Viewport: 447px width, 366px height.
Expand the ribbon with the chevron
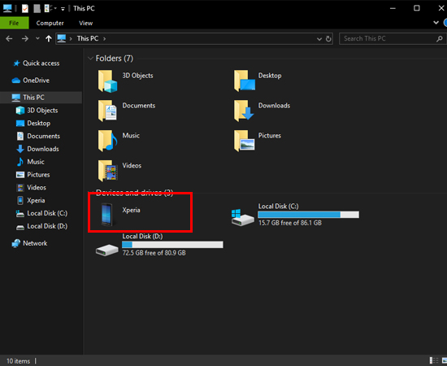436,23
